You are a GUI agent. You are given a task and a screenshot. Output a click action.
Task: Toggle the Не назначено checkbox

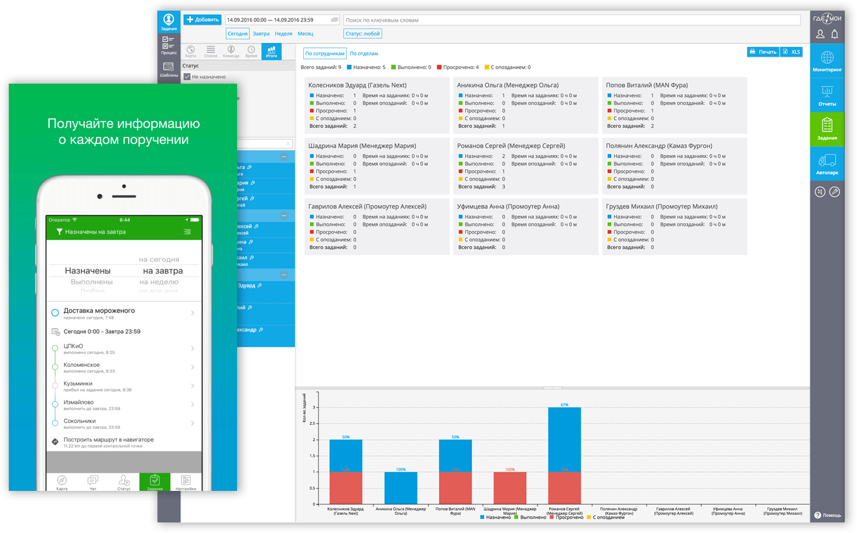tap(187, 77)
